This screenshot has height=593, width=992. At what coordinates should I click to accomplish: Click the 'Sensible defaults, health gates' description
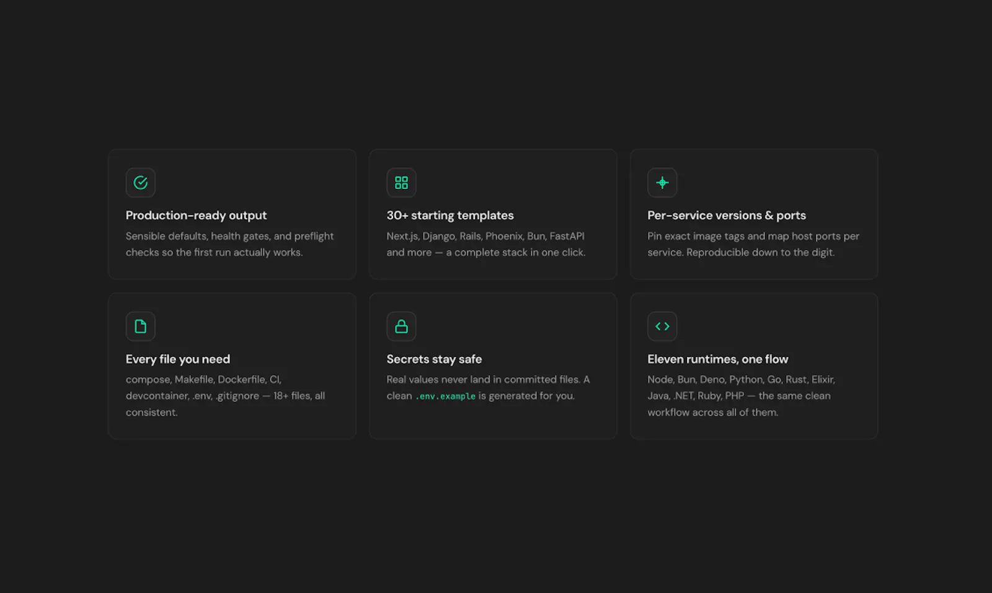coord(229,244)
